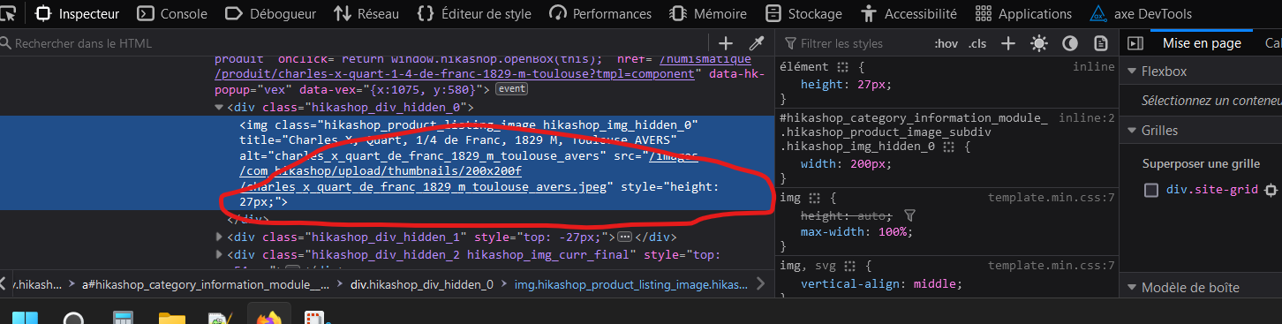Toggle print media simulation icon
Screen dimensions: 1282x324
[1100, 43]
